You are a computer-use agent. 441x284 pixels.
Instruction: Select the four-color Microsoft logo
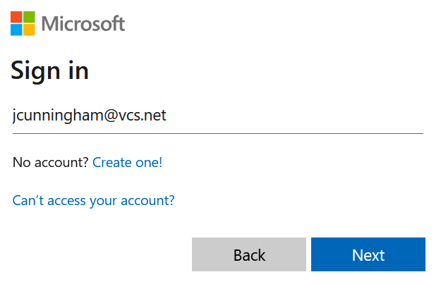(23, 23)
